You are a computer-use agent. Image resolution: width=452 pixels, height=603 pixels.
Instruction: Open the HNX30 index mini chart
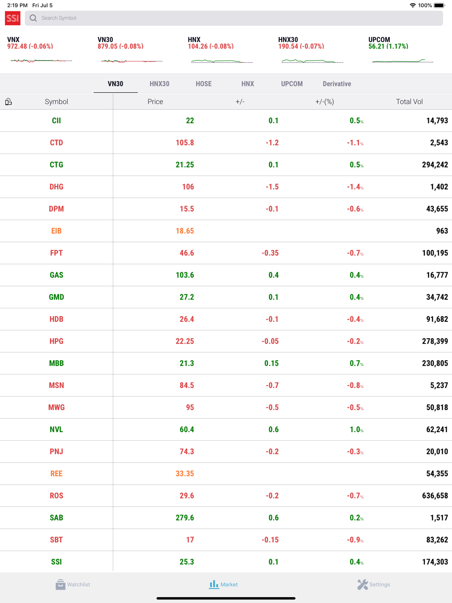click(312, 61)
